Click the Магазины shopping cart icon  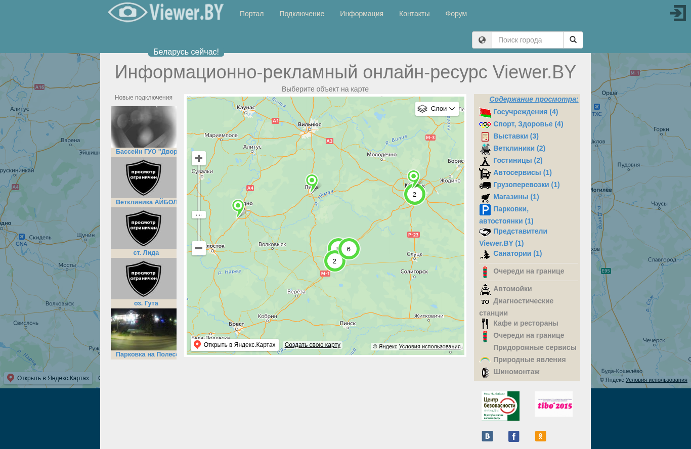(485, 197)
